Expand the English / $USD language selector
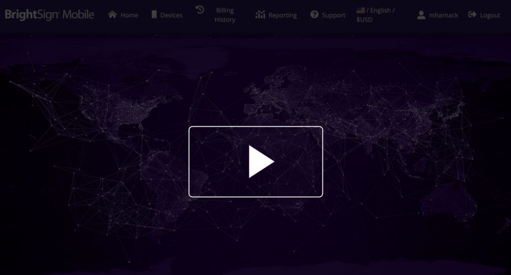The height and width of the screenshot is (275, 511). 375,15
